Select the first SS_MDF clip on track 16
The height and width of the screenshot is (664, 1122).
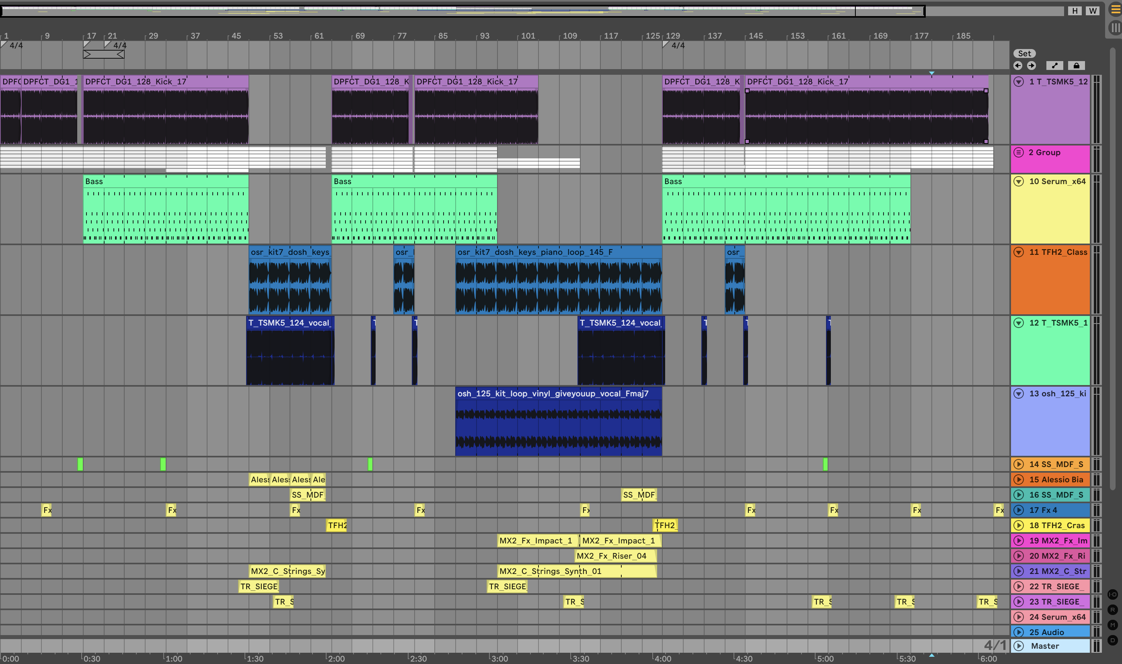click(308, 494)
